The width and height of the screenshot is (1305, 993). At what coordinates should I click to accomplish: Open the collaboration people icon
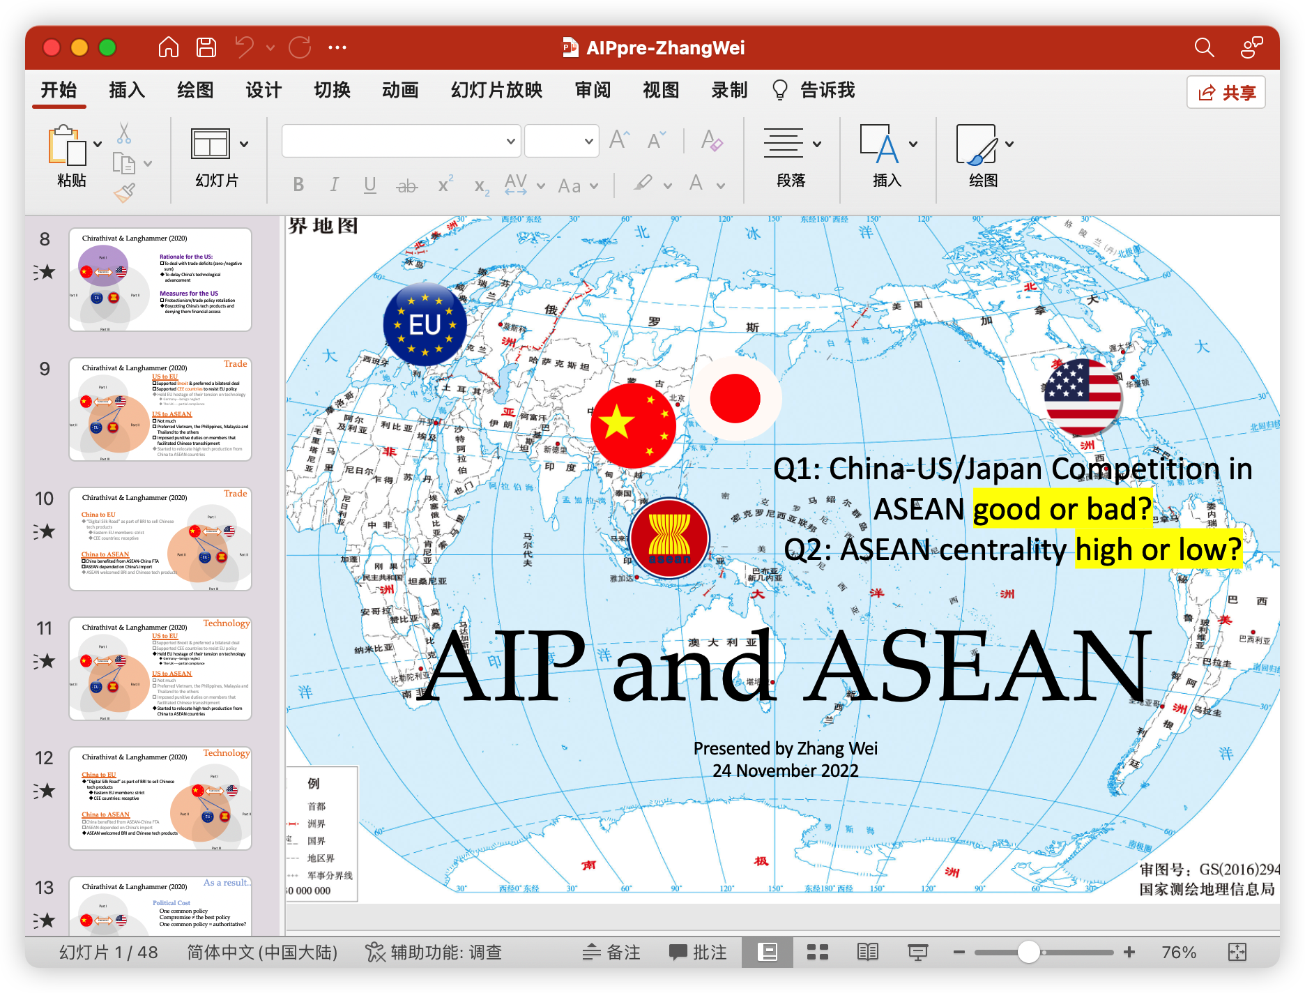coord(1251,47)
